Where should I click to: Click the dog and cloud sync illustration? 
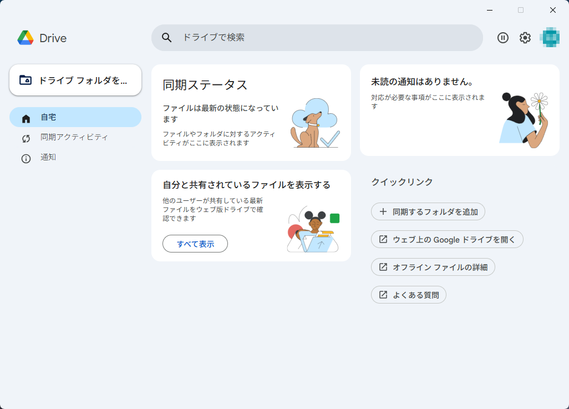pyautogui.click(x=314, y=123)
